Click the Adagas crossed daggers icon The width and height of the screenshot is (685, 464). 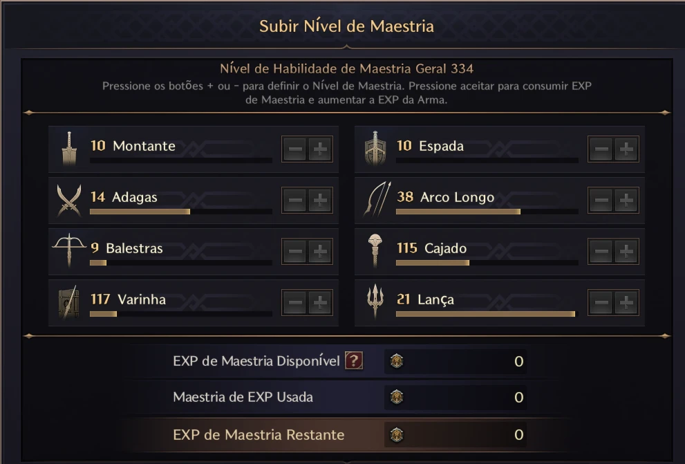point(69,200)
